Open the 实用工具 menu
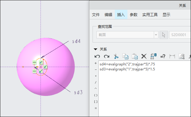This screenshot has width=191, height=117. pyautogui.click(x=150, y=15)
